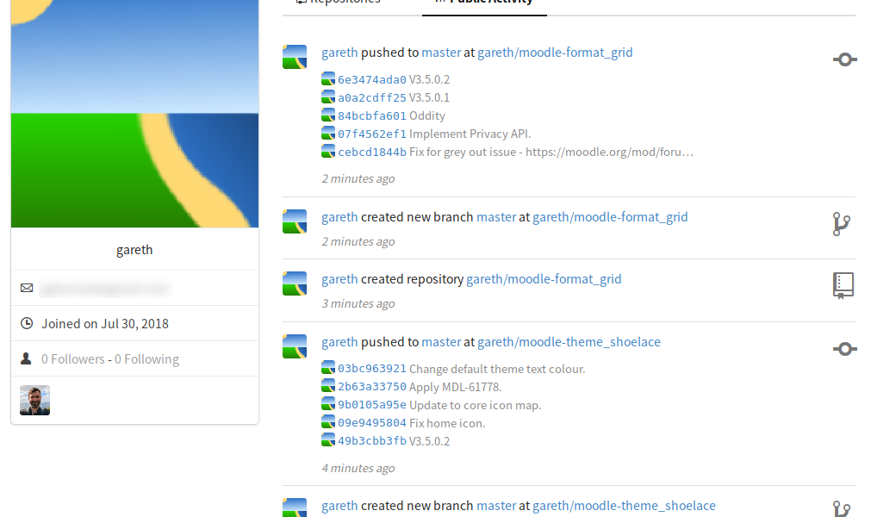The width and height of the screenshot is (871, 517).
Task: Click the commit icon beside the moodle-format_grid push
Action: pos(844,59)
